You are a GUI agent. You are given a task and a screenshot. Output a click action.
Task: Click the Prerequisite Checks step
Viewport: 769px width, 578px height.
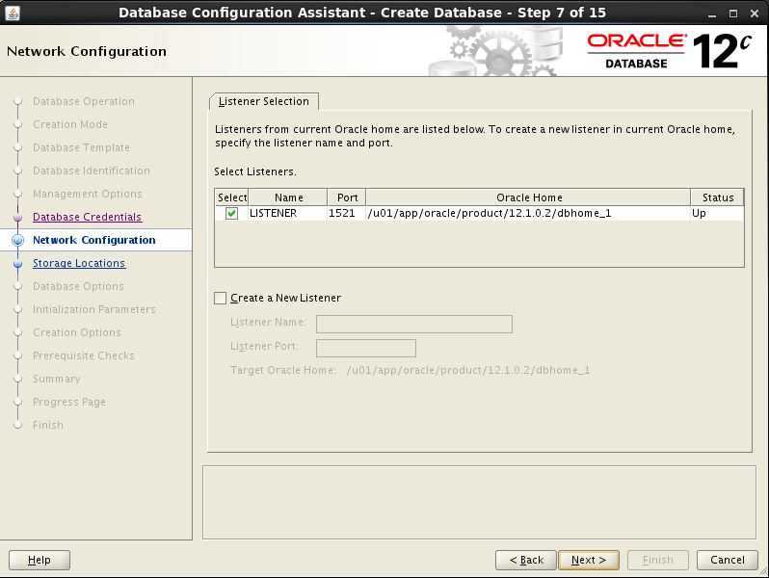coord(84,355)
